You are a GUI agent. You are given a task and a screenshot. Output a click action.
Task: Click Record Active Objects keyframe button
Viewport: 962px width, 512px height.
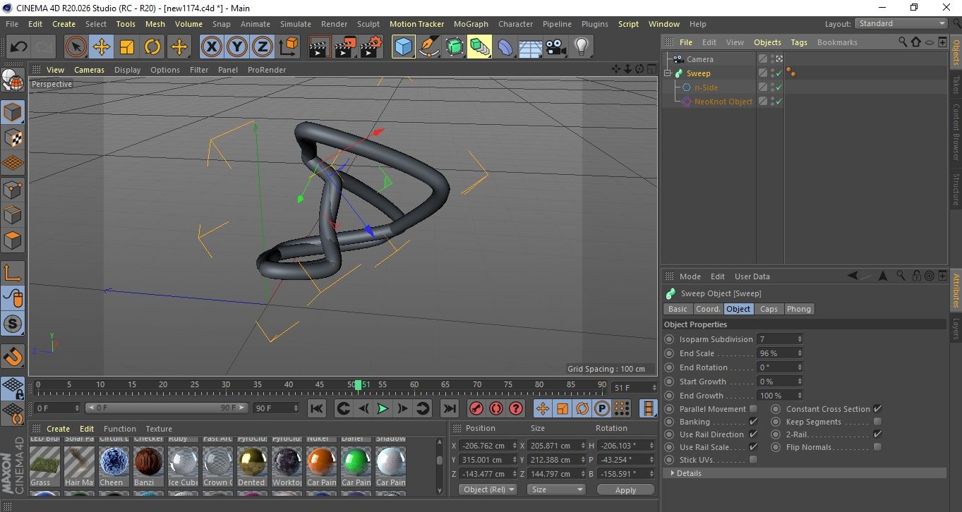pyautogui.click(x=476, y=408)
